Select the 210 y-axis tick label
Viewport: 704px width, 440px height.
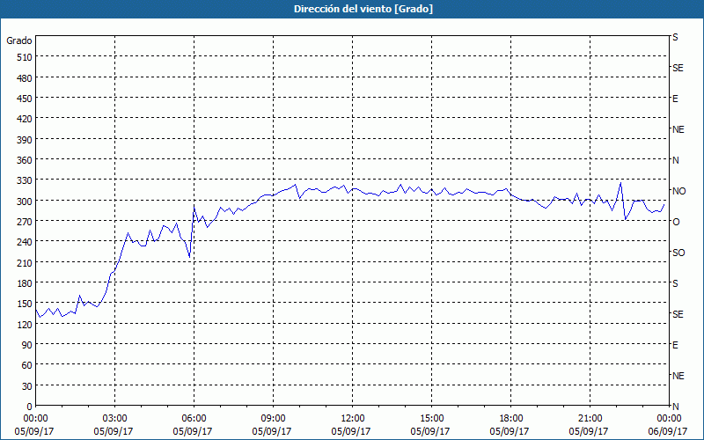click(x=25, y=262)
